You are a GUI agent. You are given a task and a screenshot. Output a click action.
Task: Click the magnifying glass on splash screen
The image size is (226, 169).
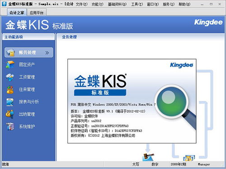[175, 107]
